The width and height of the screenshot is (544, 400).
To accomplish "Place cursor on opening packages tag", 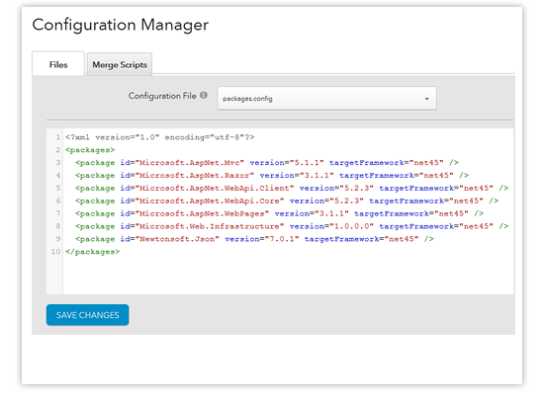I will click(x=90, y=150).
